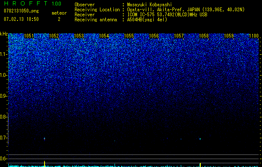The height and width of the screenshot is (167, 262).
Task: Select the A504HB(yagi 4el) antenna text
Action: pos(147,20)
